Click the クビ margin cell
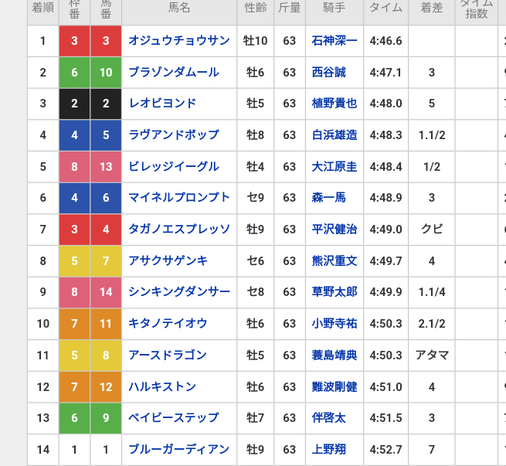Screen dimensions: 506x466 (432, 229)
